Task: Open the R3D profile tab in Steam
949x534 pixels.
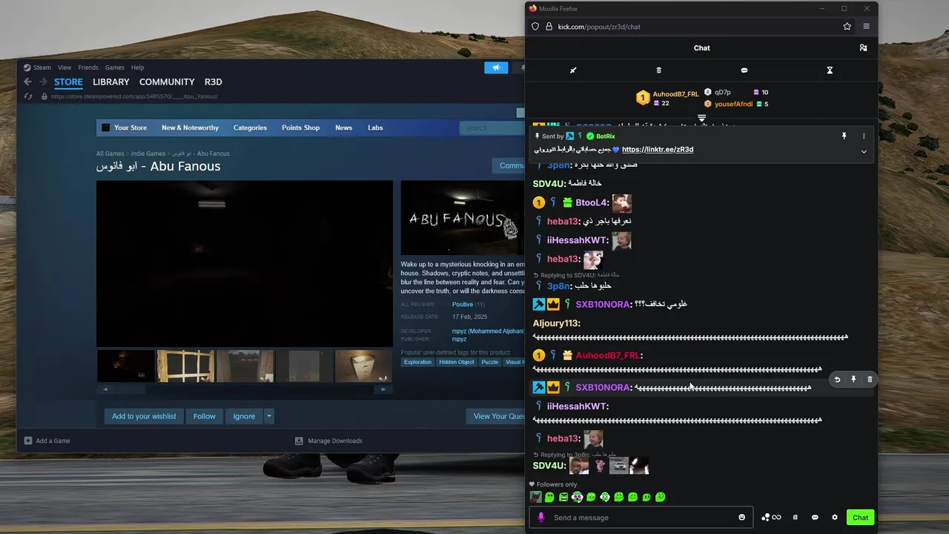Action: 213,82
